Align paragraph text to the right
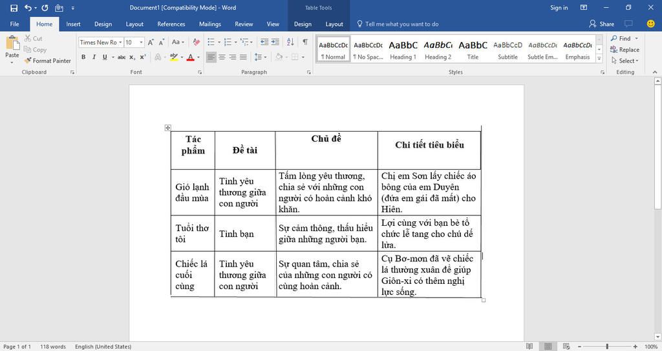 233,57
